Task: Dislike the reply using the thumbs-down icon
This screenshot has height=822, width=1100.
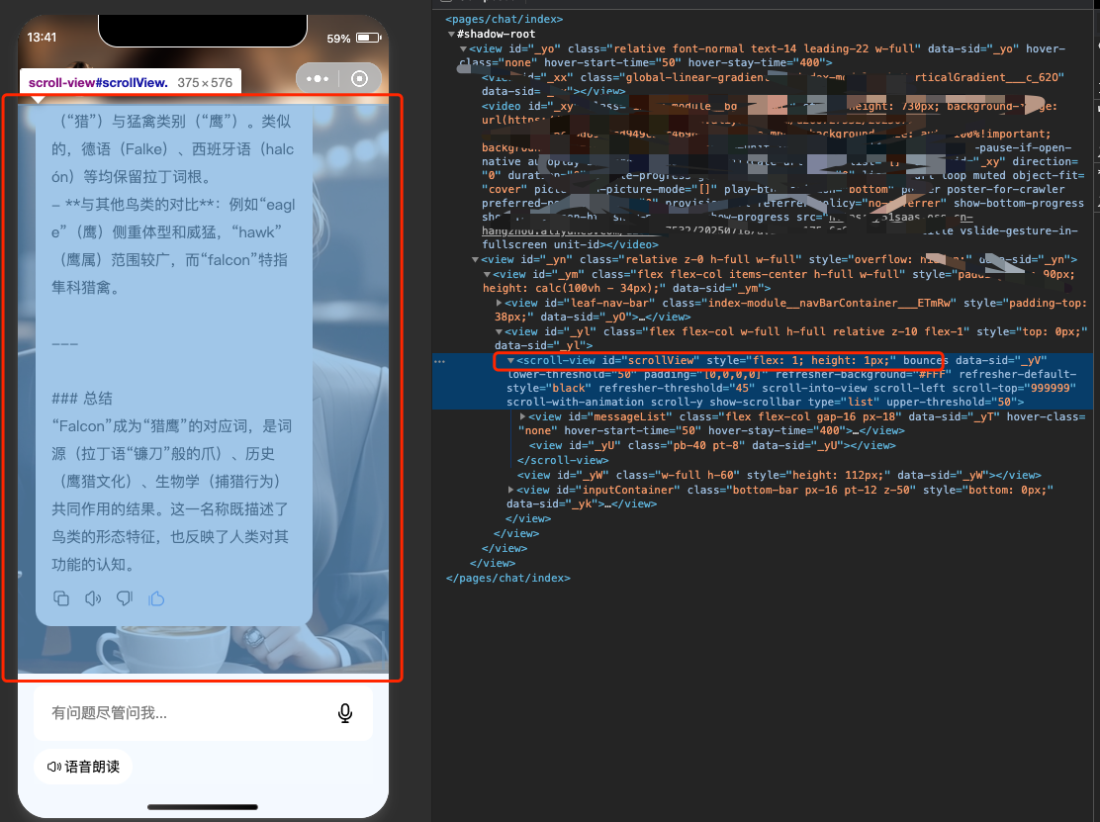Action: tap(125, 598)
